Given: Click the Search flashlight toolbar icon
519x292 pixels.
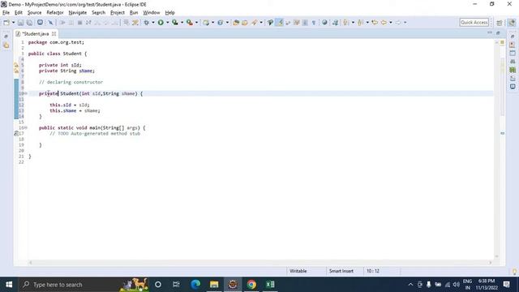Looking at the screenshot, I should 254,23.
